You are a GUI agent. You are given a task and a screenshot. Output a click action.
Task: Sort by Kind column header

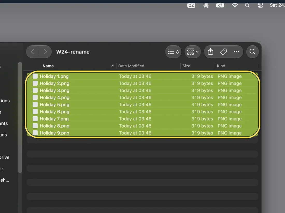coord(221,66)
